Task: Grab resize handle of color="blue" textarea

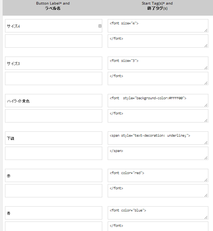Action: 206,218
